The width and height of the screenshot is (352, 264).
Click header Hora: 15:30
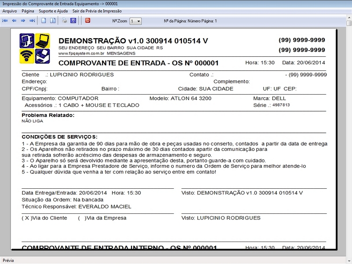(x=260, y=62)
